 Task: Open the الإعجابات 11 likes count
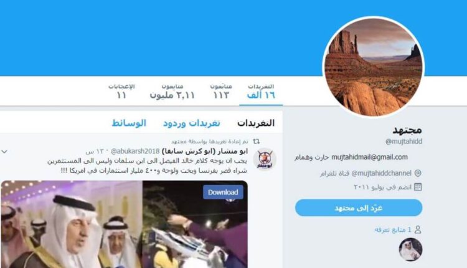121,92
